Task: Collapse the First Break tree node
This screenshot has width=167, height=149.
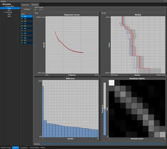Action: click(4, 12)
